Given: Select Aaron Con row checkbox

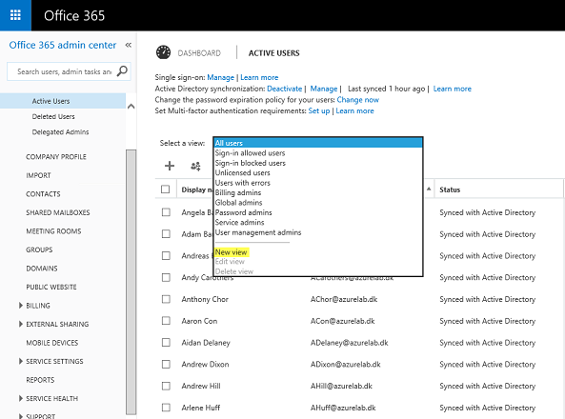Looking at the screenshot, I should (x=166, y=321).
